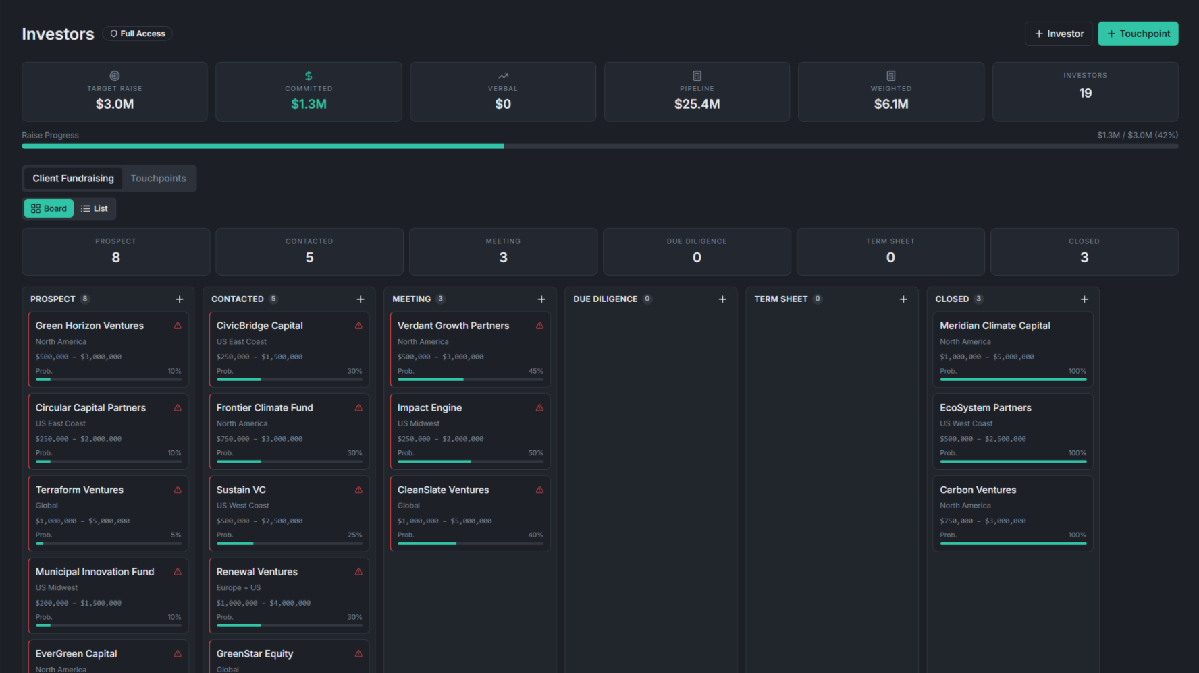Click the CivicBridge Capital card title
Screen dimensions: 1199x673
tap(260, 326)
